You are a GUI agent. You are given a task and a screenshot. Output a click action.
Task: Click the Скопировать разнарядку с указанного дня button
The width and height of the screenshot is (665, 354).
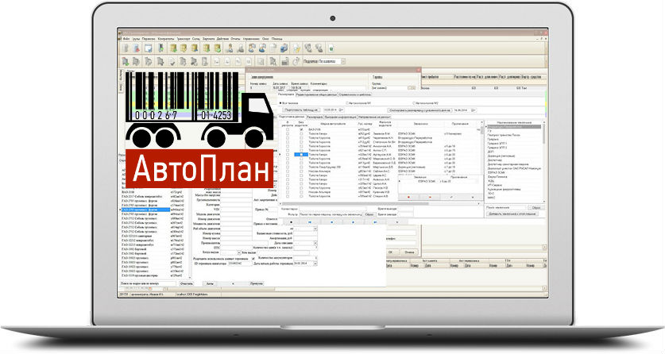pyautogui.click(x=419, y=110)
